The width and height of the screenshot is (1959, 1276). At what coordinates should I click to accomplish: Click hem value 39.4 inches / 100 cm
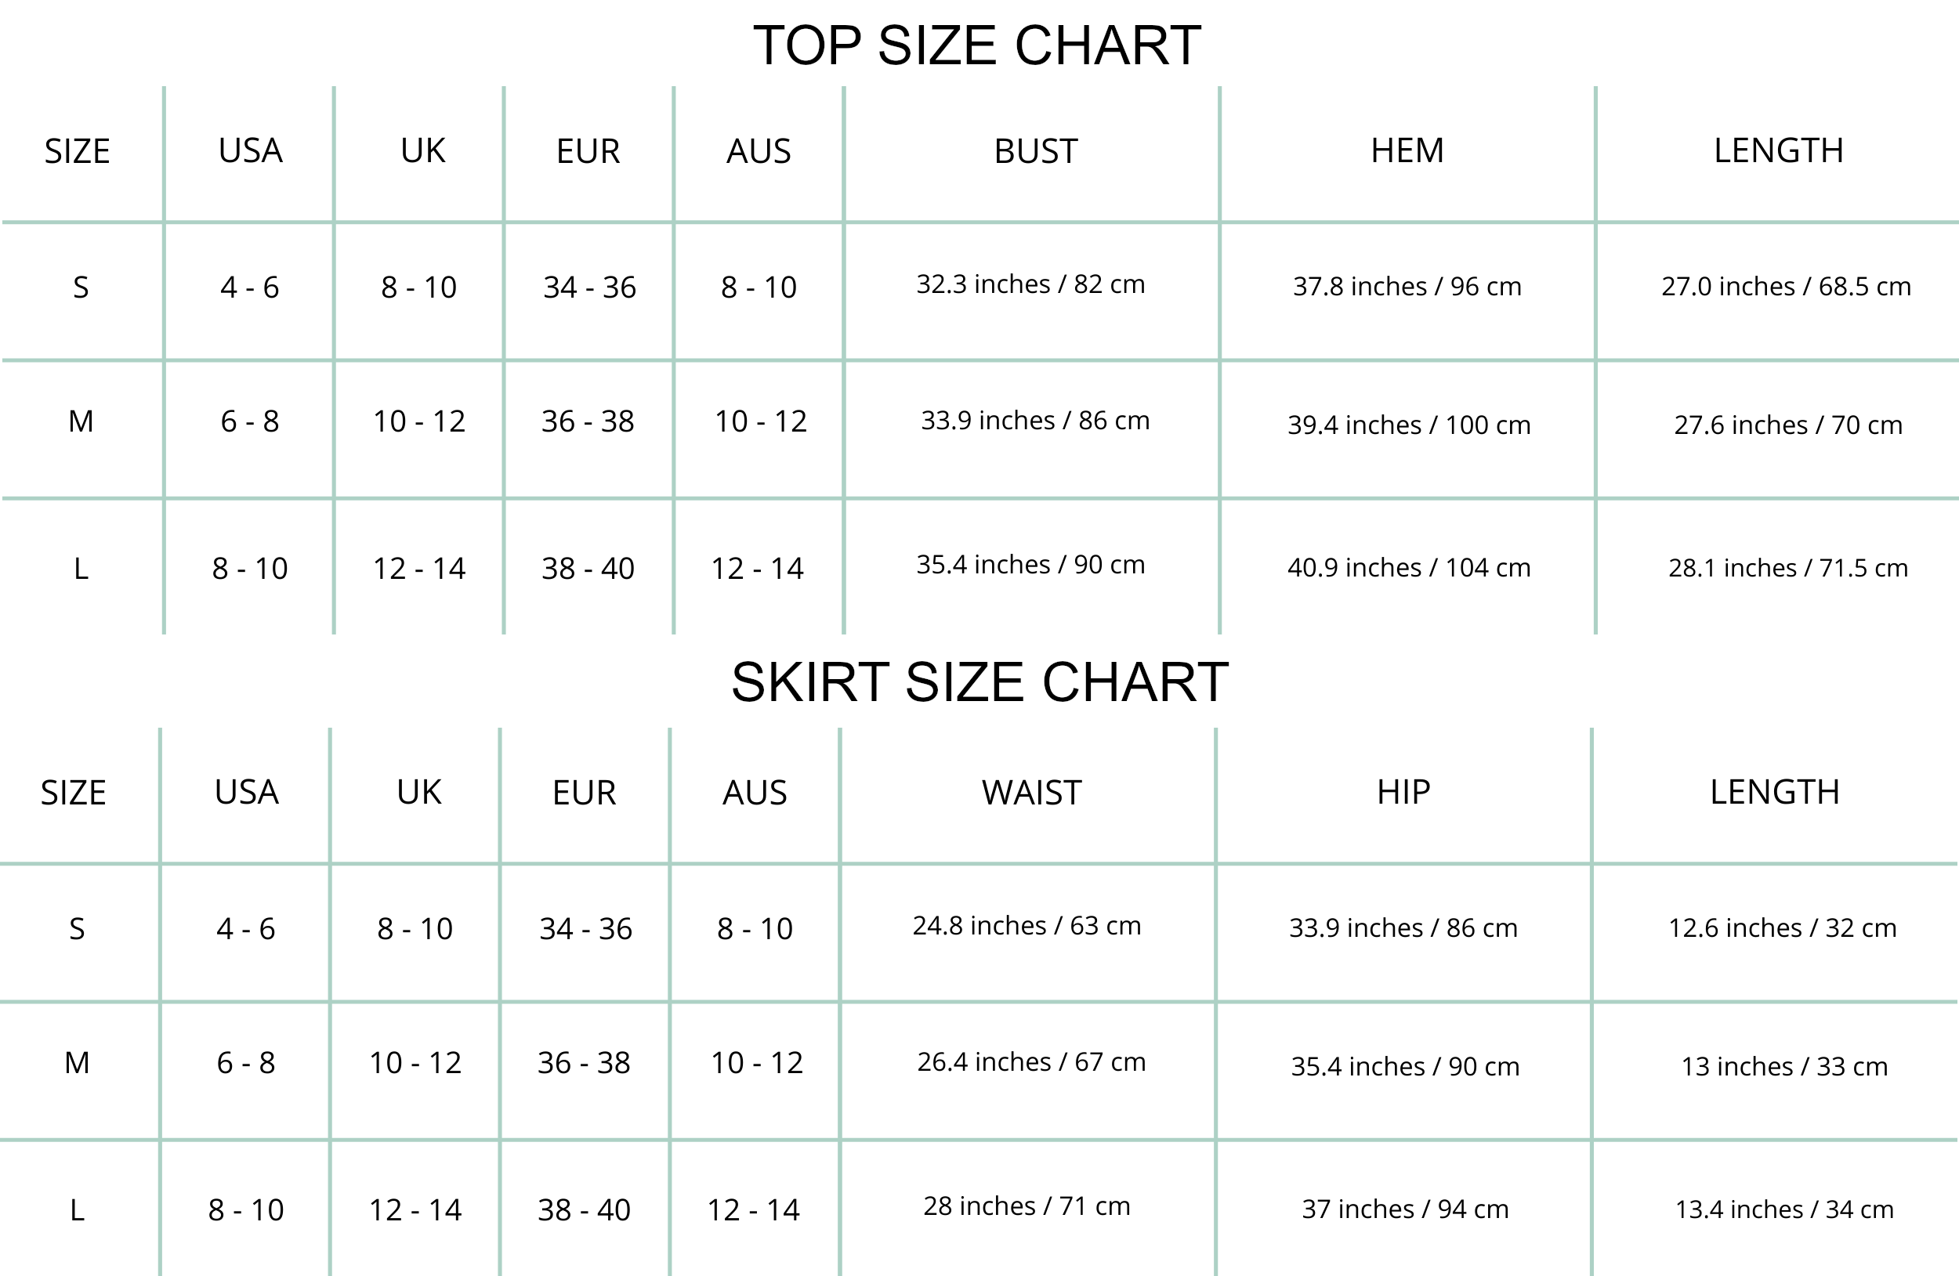tap(1409, 425)
